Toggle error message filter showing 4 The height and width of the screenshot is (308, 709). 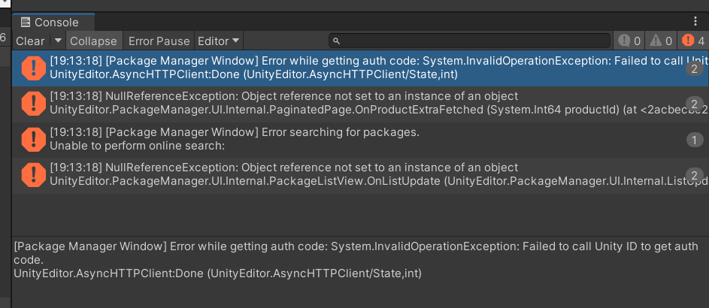pos(692,41)
